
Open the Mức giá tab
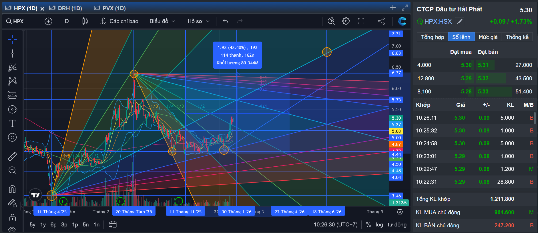click(x=488, y=37)
